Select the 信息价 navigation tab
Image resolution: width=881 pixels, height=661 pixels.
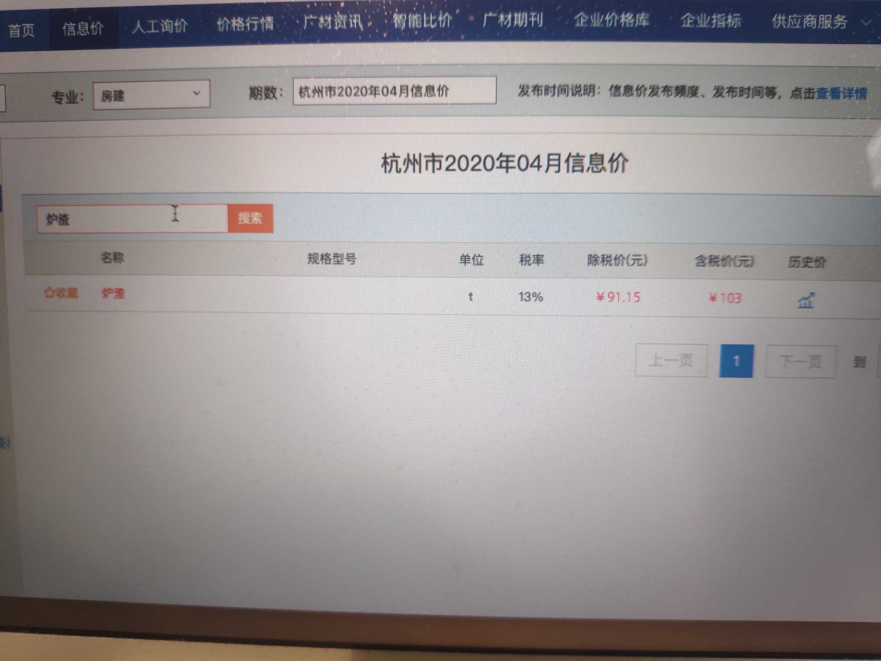(83, 28)
